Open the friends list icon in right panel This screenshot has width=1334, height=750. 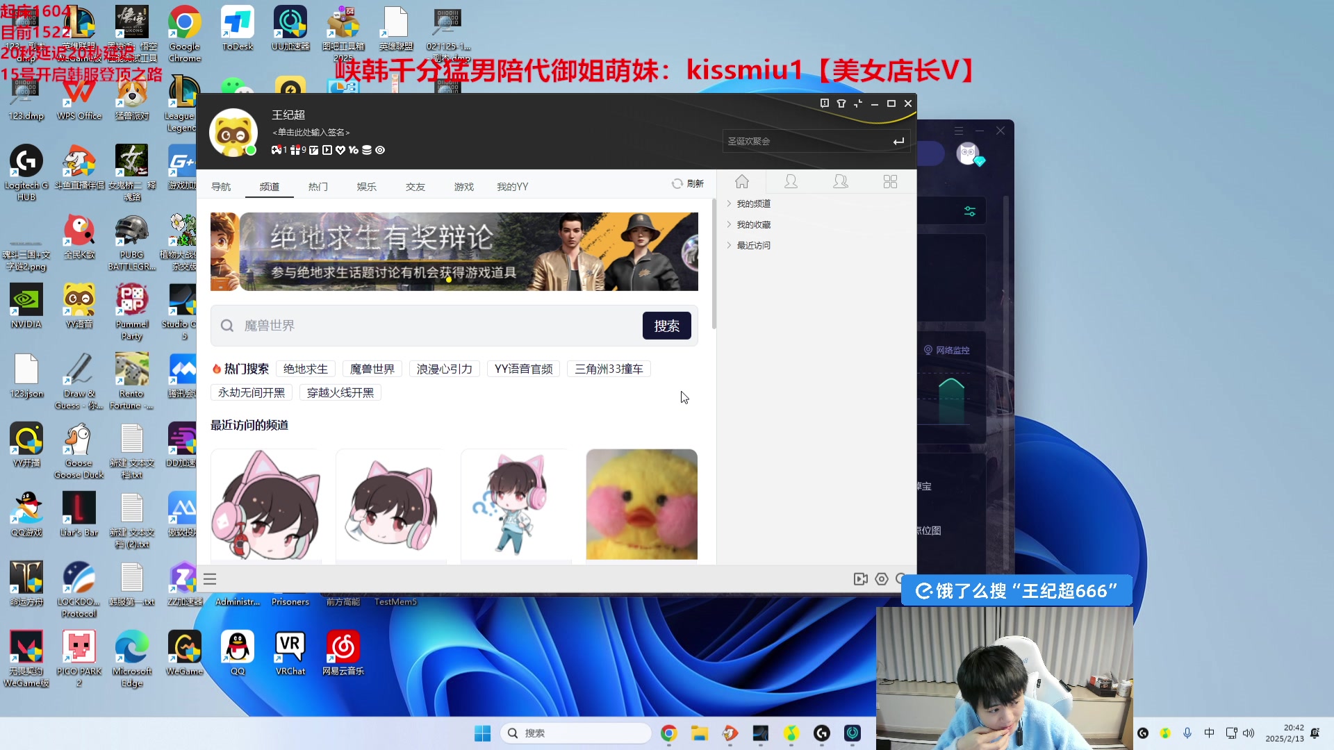click(791, 182)
